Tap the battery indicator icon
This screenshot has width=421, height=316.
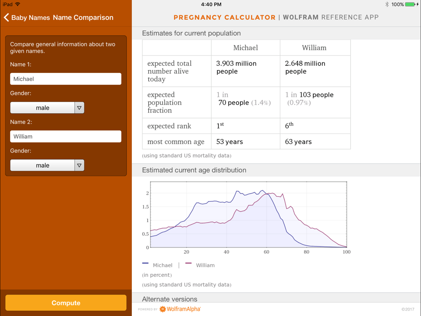click(x=410, y=4)
